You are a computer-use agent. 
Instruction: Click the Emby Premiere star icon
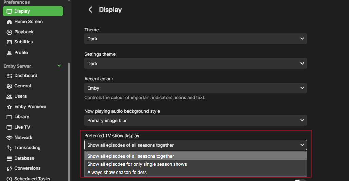[9, 107]
